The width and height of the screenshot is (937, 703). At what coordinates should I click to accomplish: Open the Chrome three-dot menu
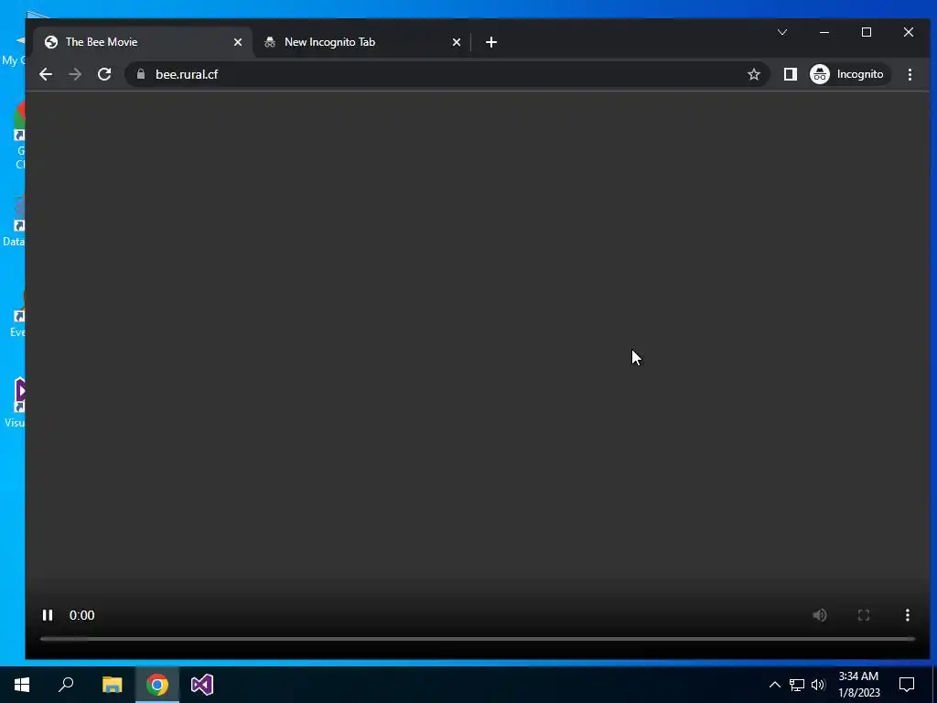tap(910, 74)
